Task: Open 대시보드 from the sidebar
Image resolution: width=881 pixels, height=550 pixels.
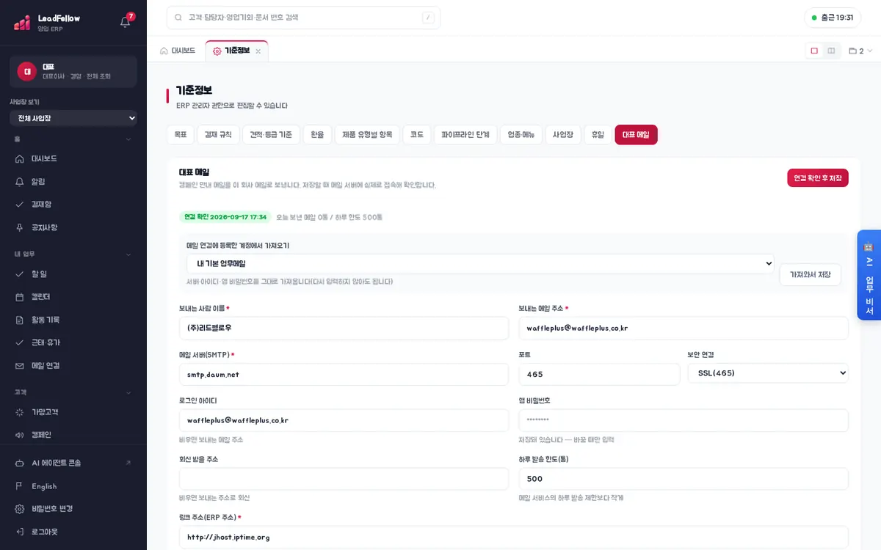Action: pyautogui.click(x=73, y=158)
